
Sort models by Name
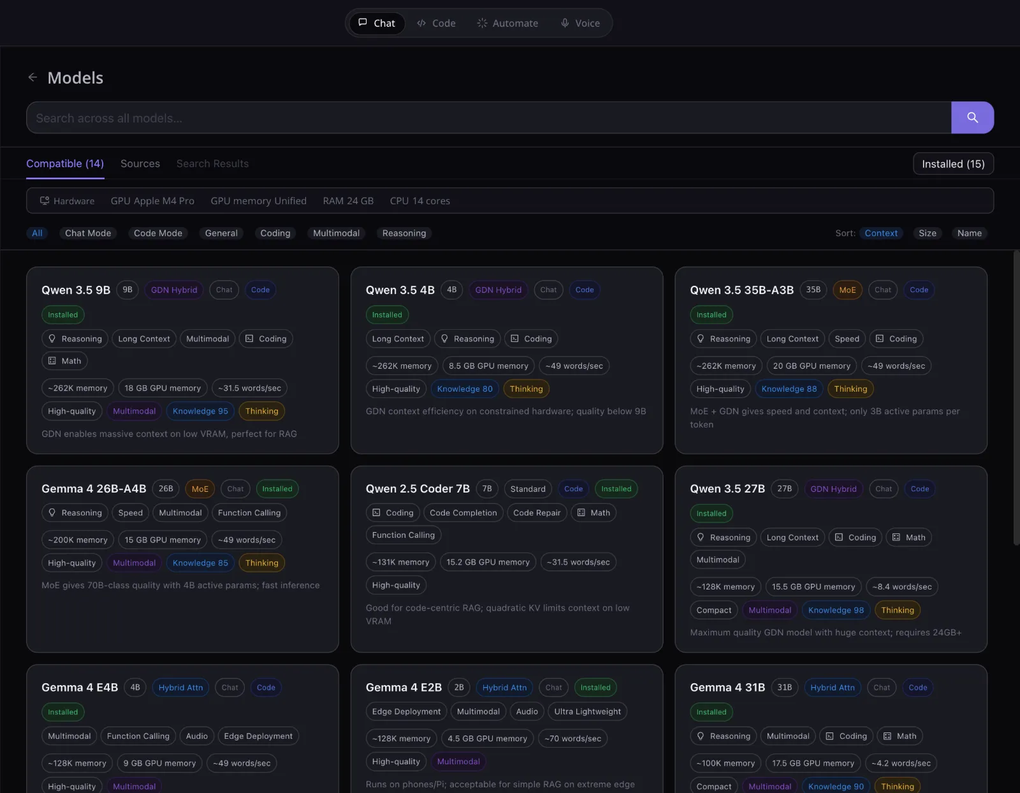970,233
